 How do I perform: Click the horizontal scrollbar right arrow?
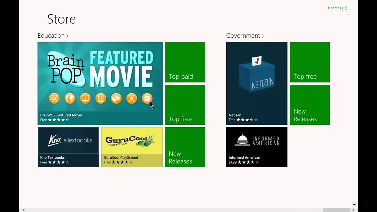tap(353, 210)
